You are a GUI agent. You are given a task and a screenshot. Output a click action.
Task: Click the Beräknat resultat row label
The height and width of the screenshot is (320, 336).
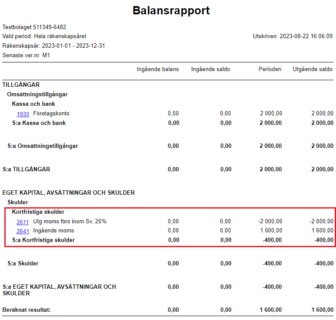[x=26, y=310]
